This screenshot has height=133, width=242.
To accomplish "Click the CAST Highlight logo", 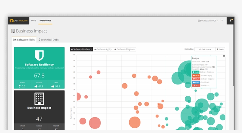I will (x=19, y=21).
